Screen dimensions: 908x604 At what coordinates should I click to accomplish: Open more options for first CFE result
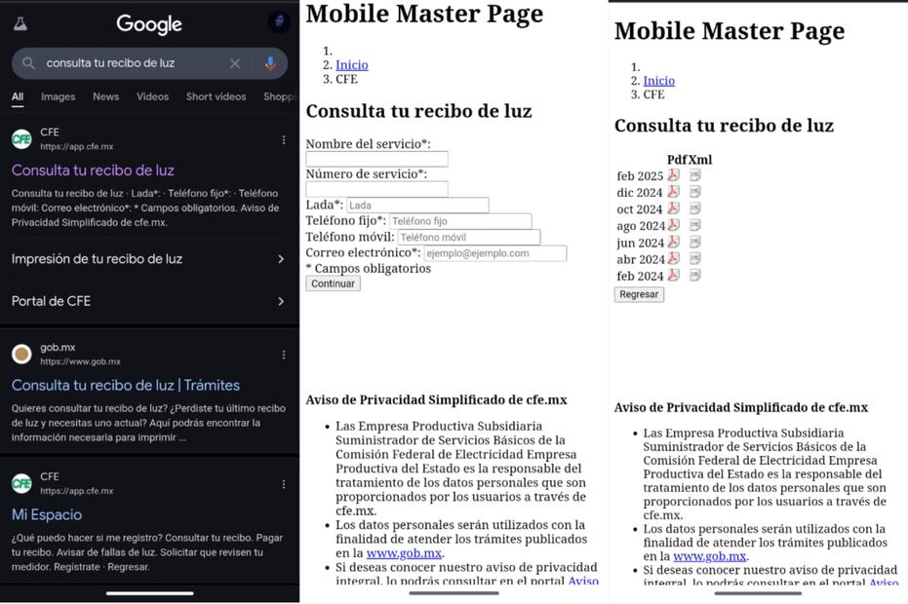284,140
